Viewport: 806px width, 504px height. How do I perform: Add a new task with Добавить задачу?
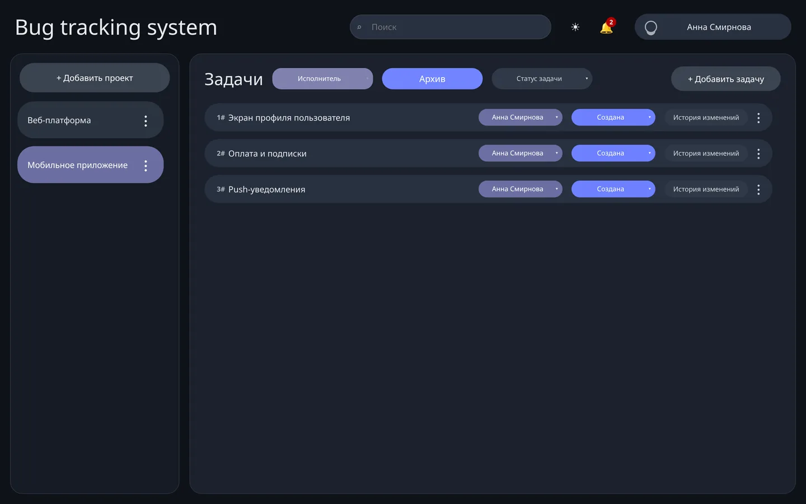pyautogui.click(x=726, y=79)
